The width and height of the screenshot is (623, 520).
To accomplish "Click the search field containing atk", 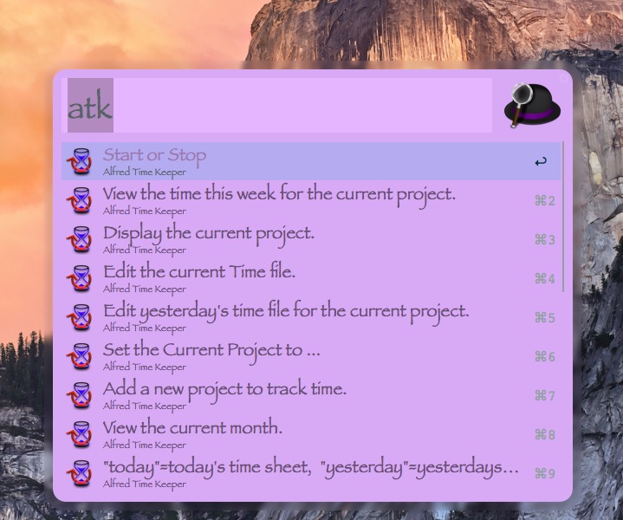I will coord(276,105).
